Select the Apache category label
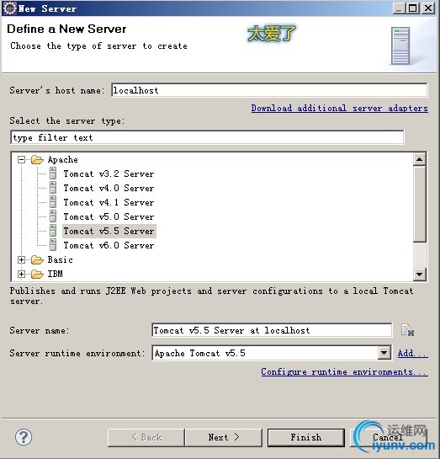 coord(62,159)
